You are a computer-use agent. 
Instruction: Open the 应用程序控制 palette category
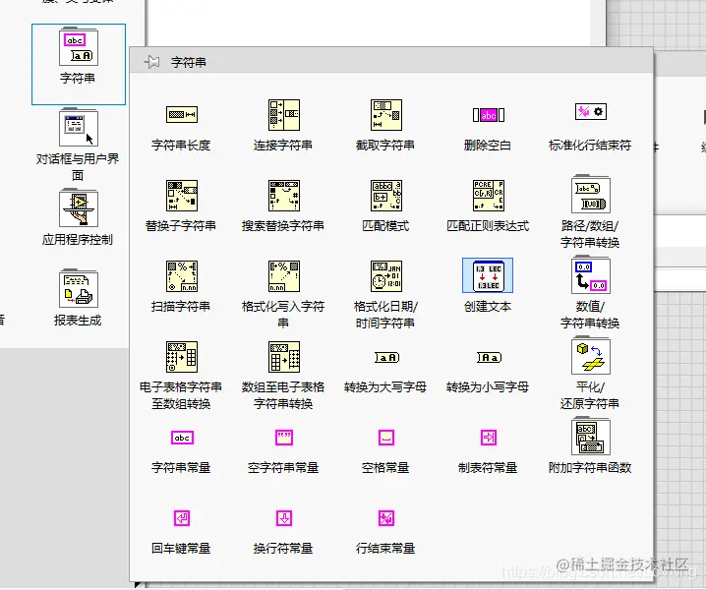[78, 217]
